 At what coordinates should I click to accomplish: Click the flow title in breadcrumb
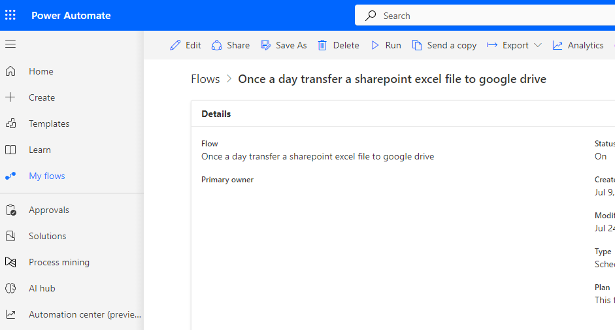click(392, 79)
